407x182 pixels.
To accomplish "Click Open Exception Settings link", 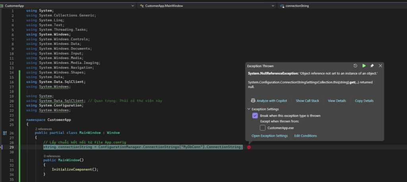I will click(x=269, y=136).
